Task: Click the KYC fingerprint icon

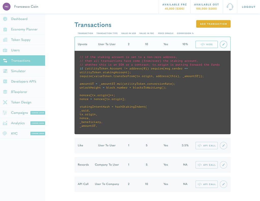Action: pos(5,133)
